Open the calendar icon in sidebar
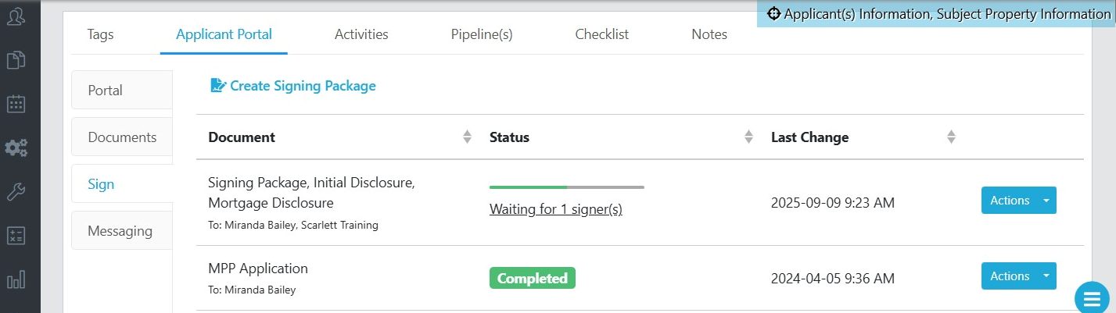 (x=16, y=104)
